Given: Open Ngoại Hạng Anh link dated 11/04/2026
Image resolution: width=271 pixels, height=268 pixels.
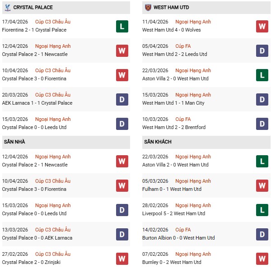Looking at the screenshot, I should [193, 22].
